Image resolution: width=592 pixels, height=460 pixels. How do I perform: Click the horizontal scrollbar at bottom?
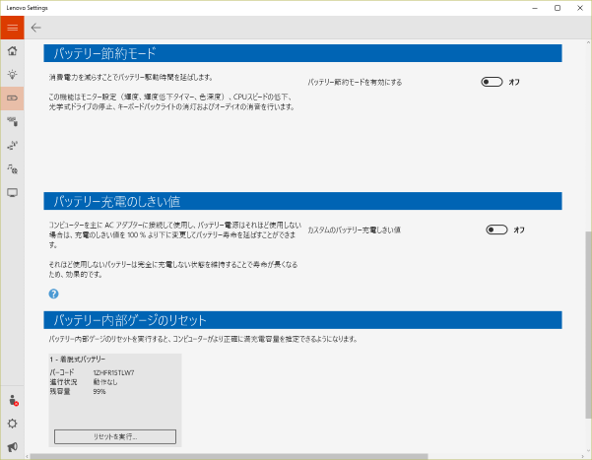pyautogui.click(x=229, y=457)
